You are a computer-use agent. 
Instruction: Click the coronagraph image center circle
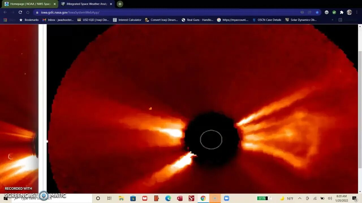211,140
